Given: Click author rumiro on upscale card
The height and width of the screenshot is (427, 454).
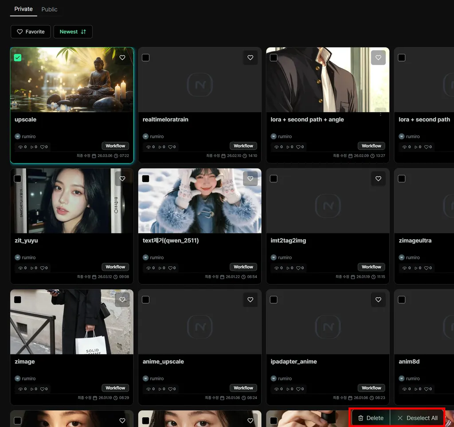Looking at the screenshot, I should pyautogui.click(x=25, y=136).
